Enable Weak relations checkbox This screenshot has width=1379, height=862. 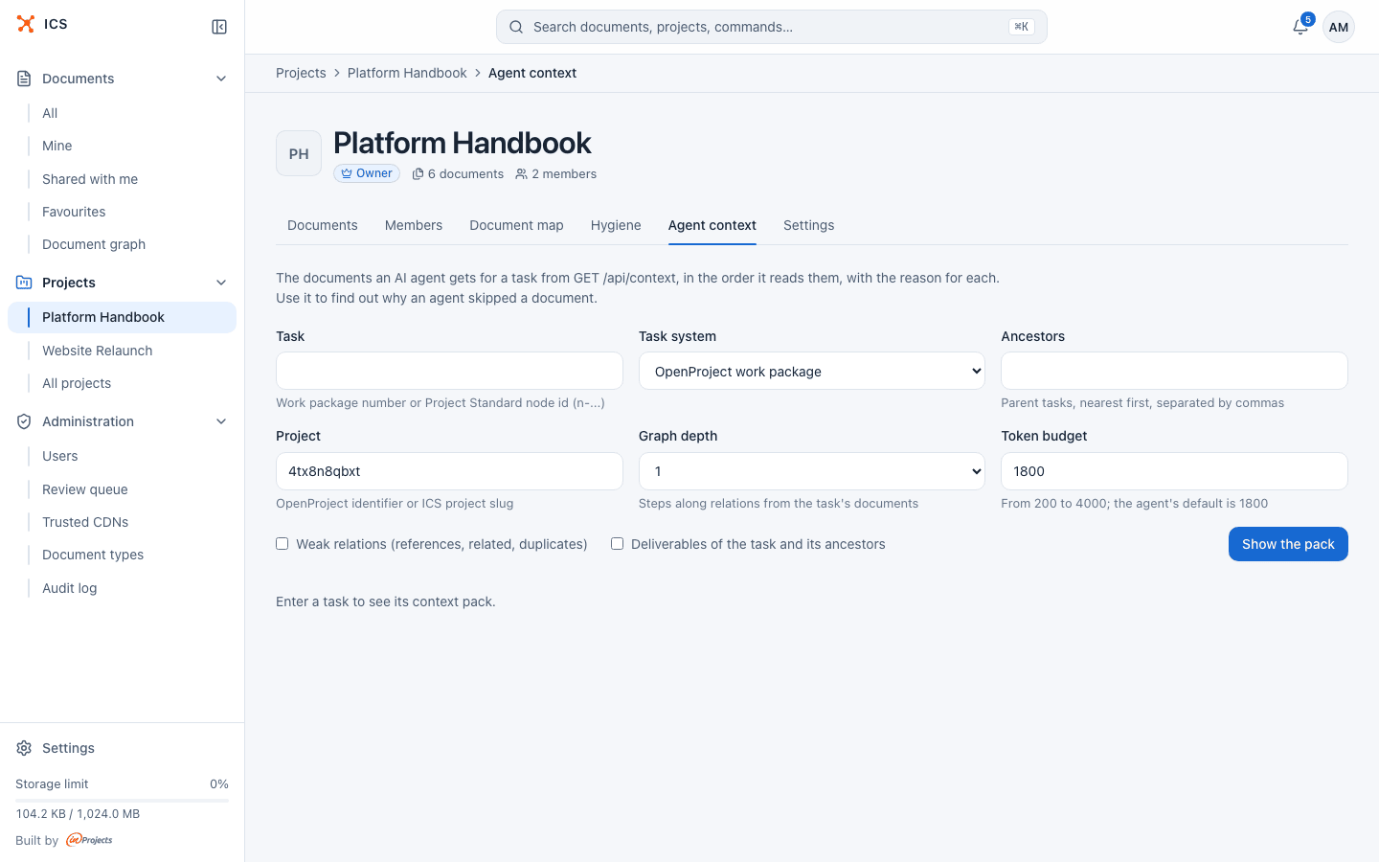283,544
